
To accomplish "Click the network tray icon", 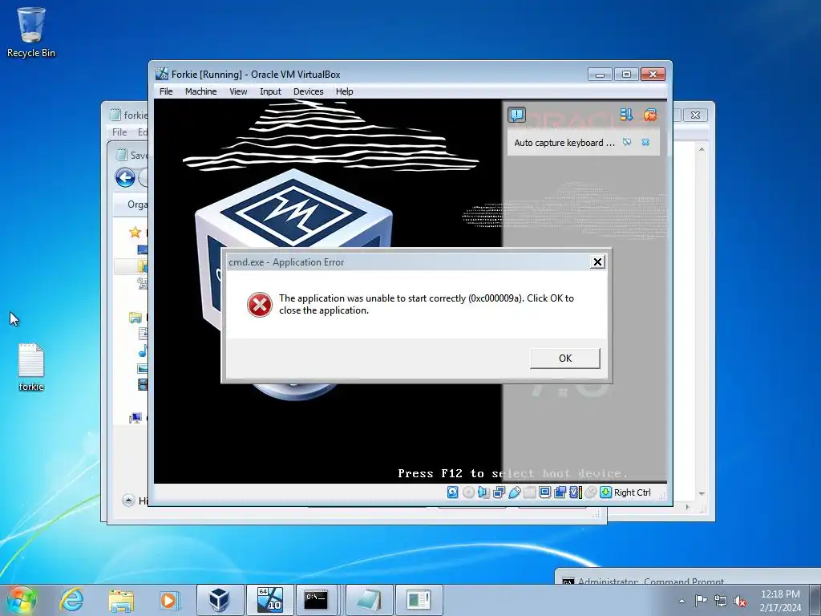I will point(721,600).
